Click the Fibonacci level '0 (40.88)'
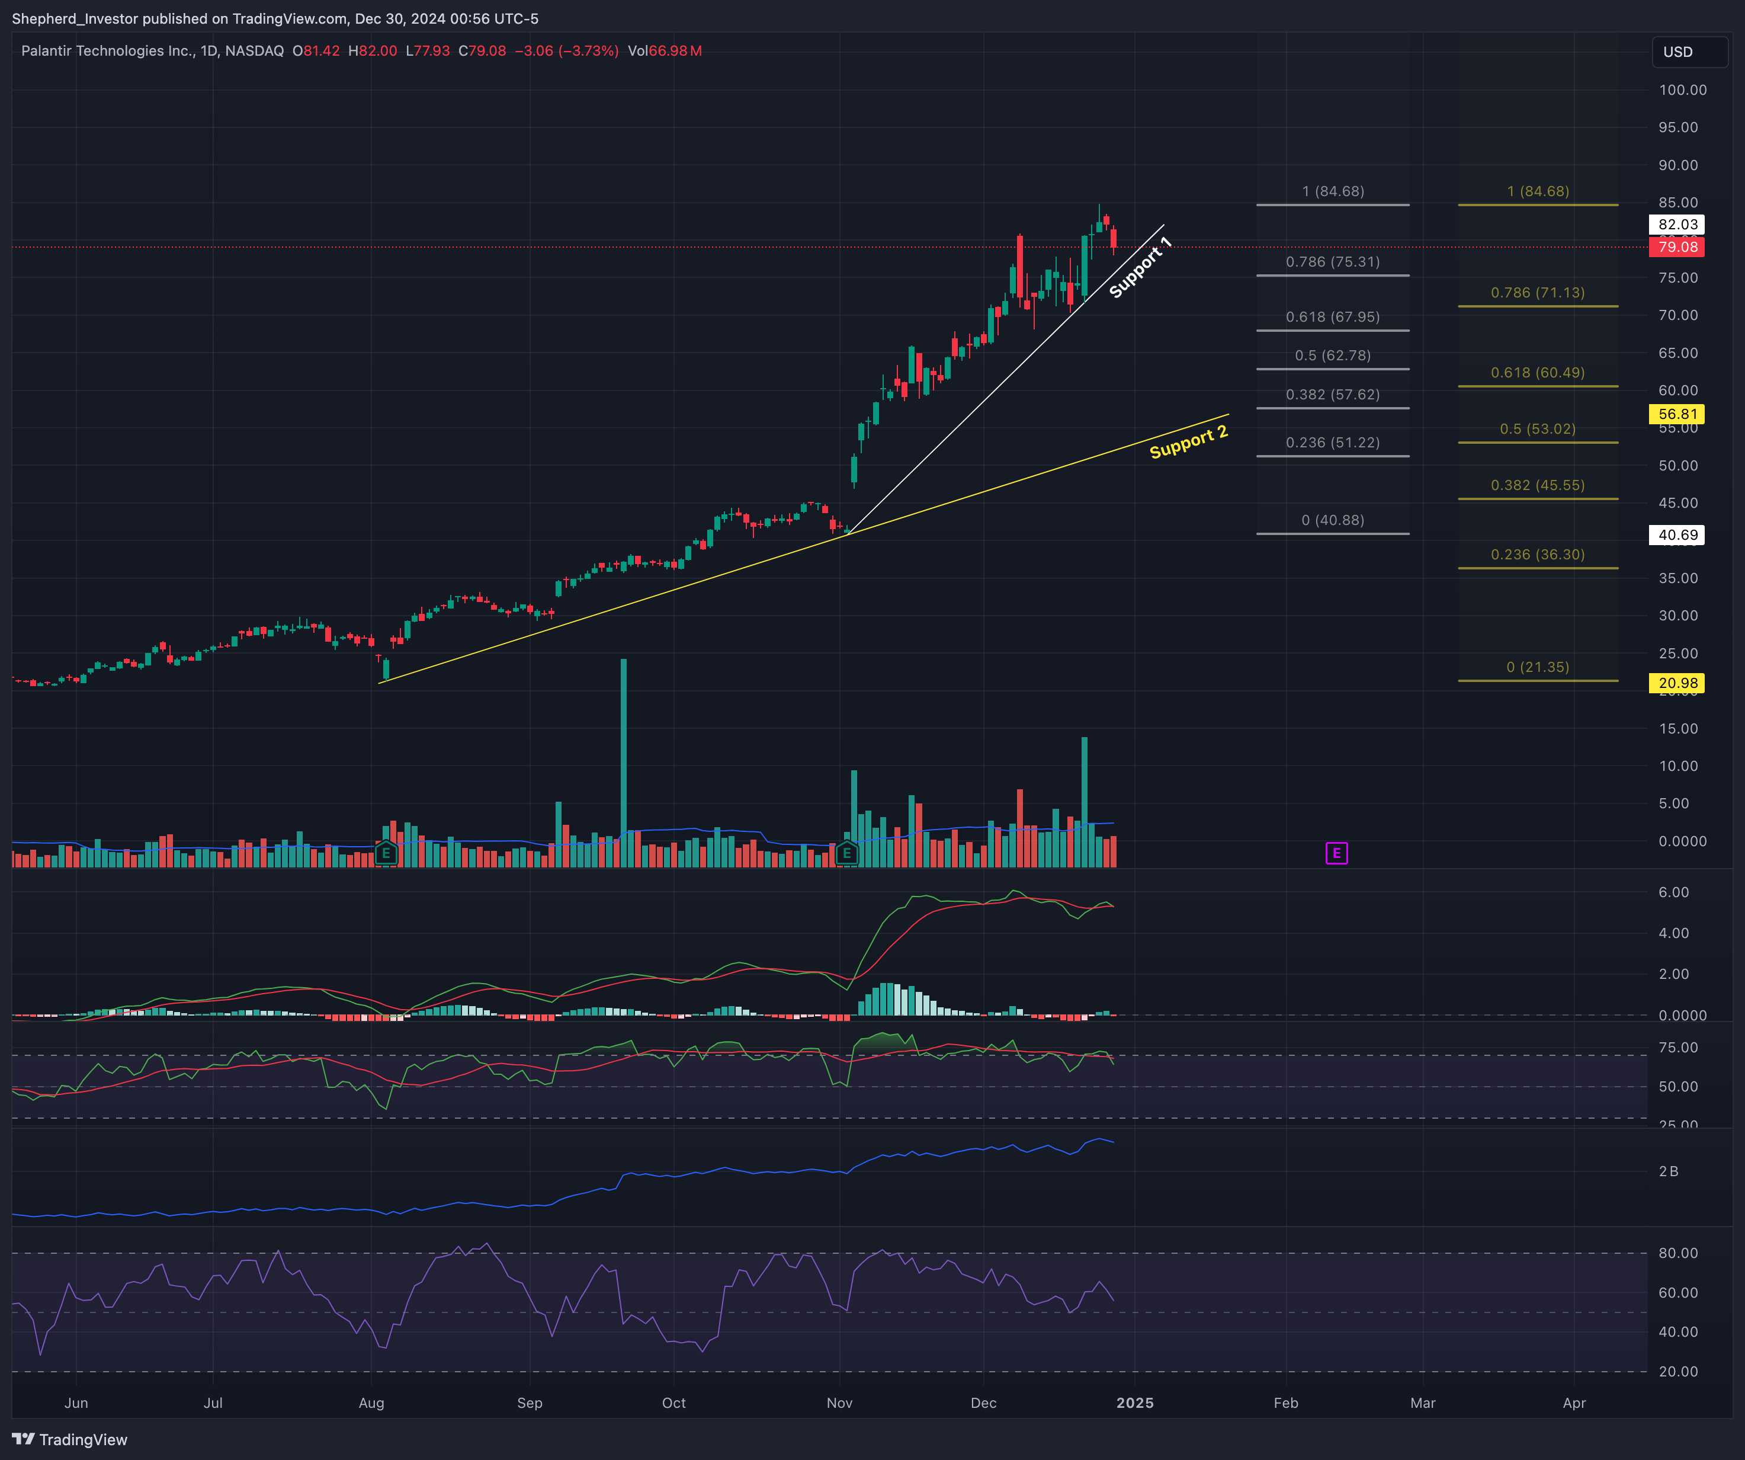 (1333, 520)
